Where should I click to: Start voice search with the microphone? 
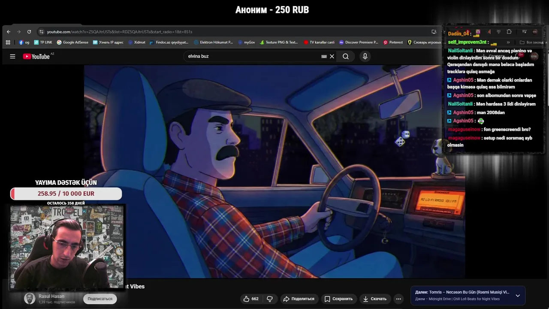(x=365, y=56)
